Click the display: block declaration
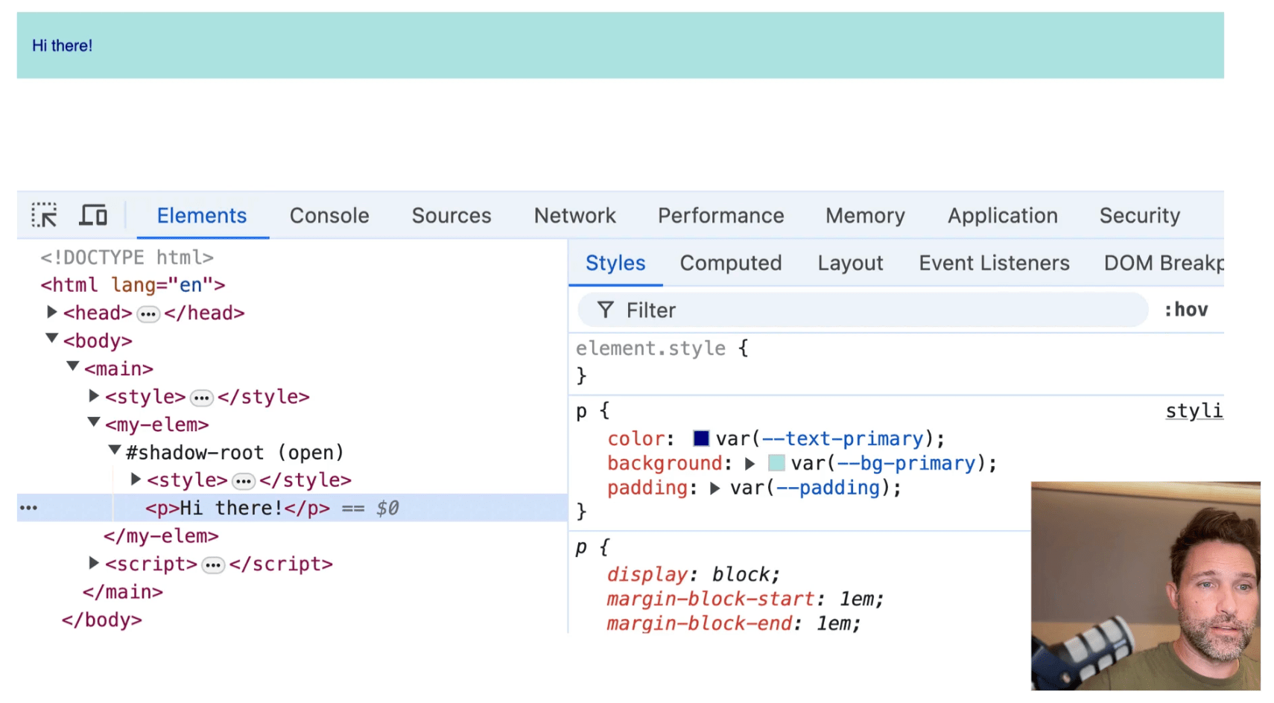This screenshot has width=1274, height=703. 693,574
